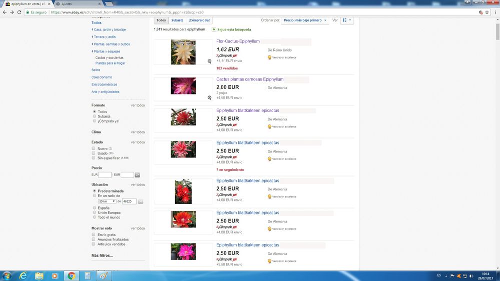Select the ¡Cómpralo ya! format radio button

click(95, 121)
